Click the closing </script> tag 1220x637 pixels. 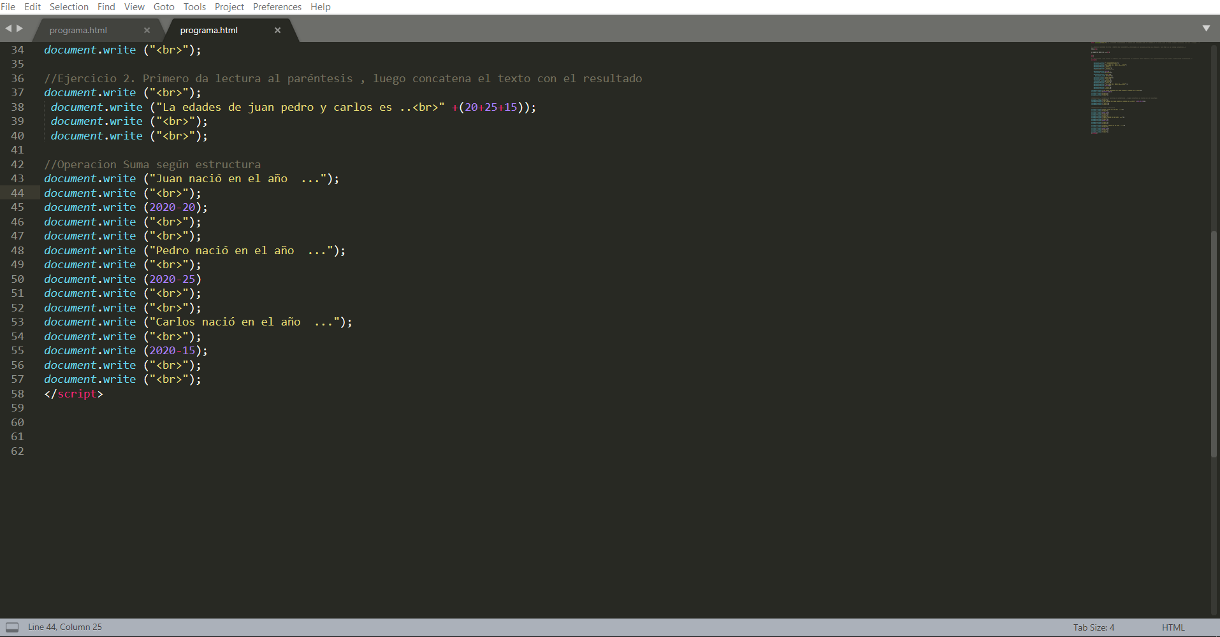point(73,394)
